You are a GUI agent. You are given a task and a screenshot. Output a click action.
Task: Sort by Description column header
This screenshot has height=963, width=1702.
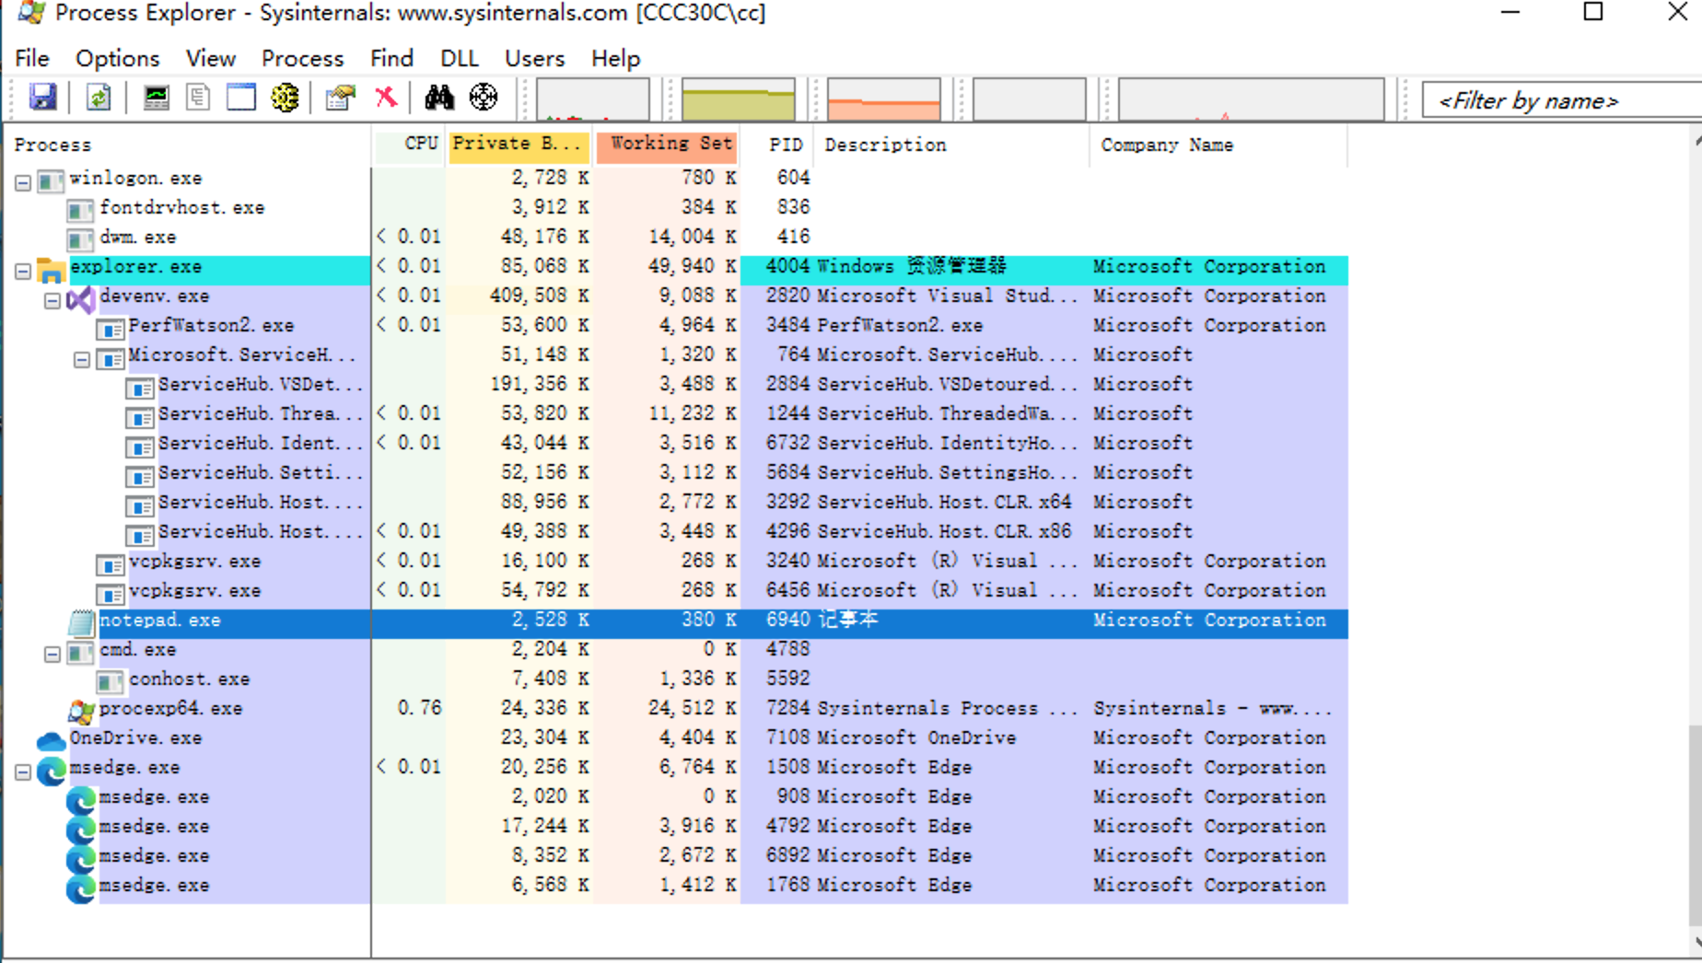pos(953,145)
